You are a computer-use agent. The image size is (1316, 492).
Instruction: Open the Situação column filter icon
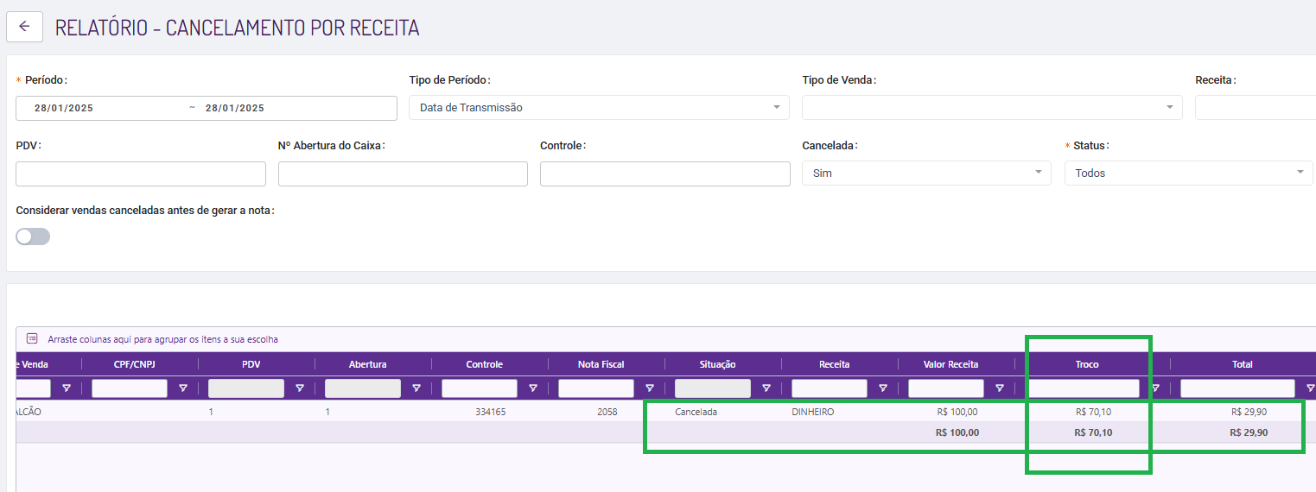(766, 388)
